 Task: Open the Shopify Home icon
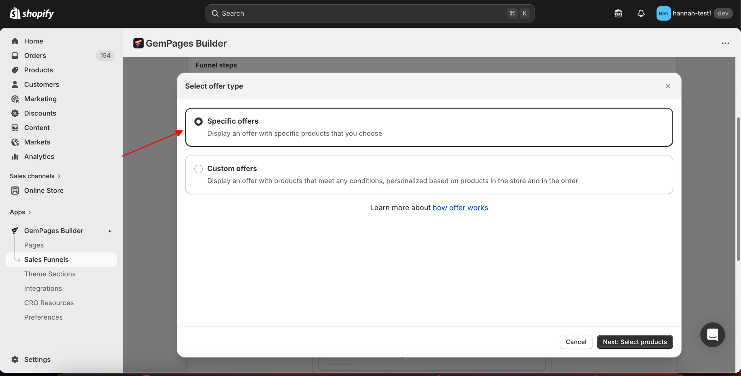(15, 41)
